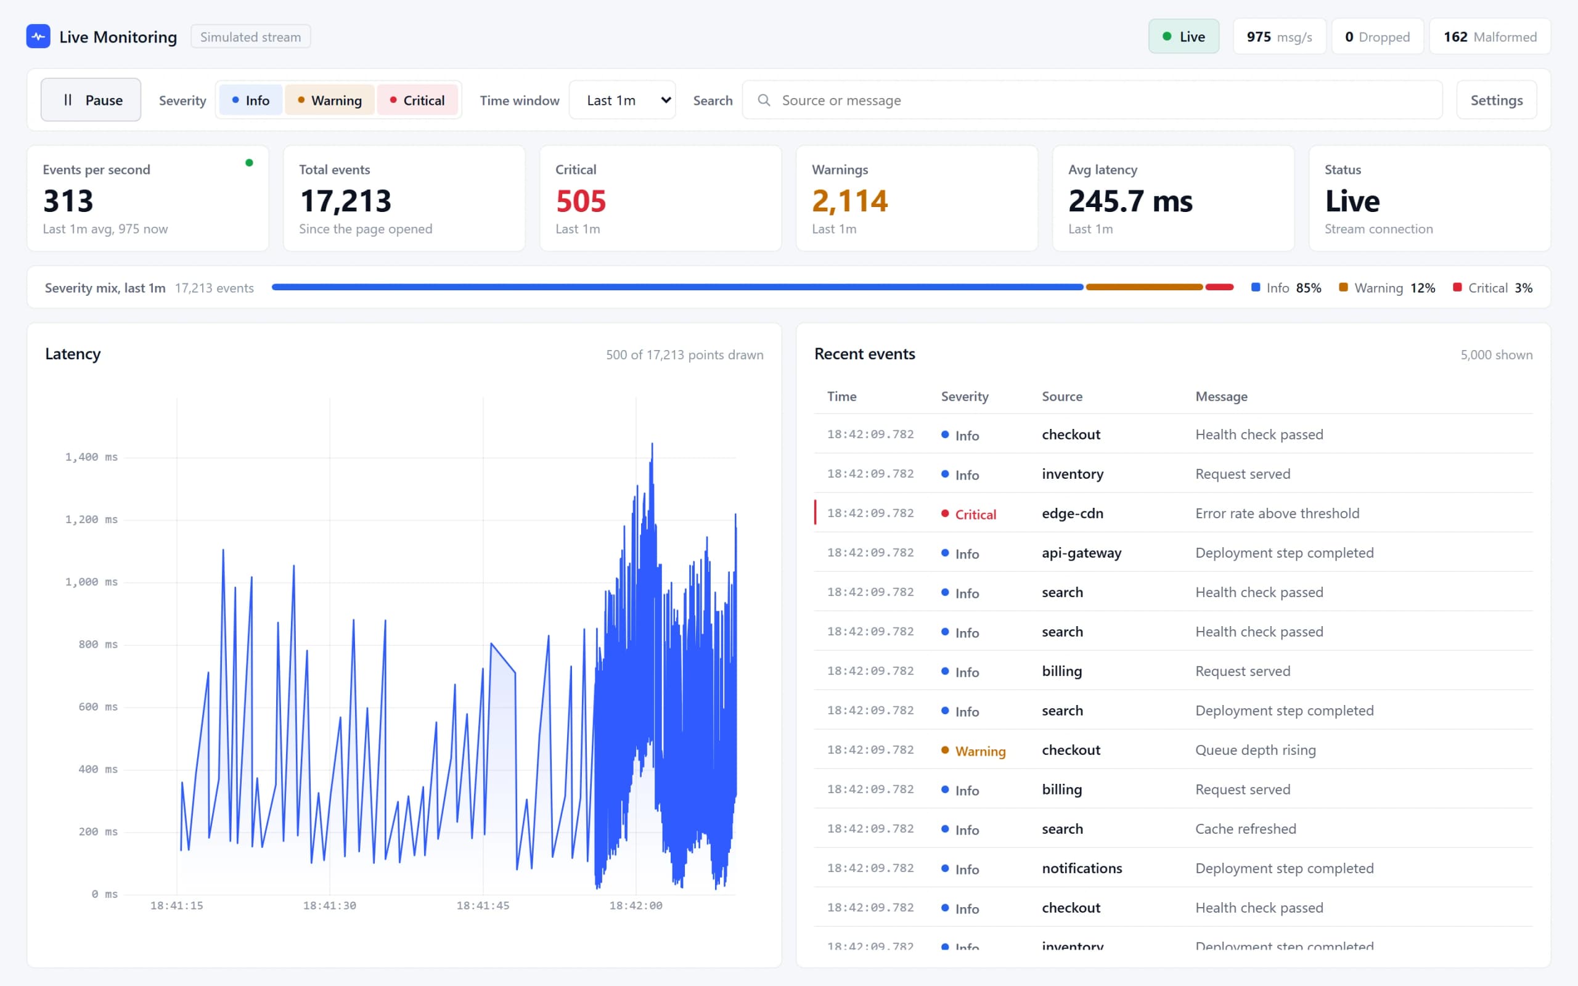Click the search magnifier icon
This screenshot has width=1578, height=986.
[x=764, y=100]
